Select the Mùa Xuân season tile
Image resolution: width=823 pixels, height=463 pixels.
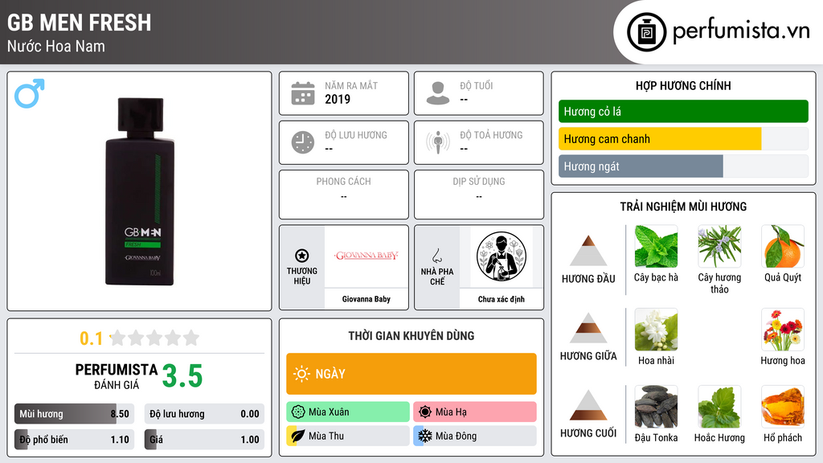[x=348, y=412]
